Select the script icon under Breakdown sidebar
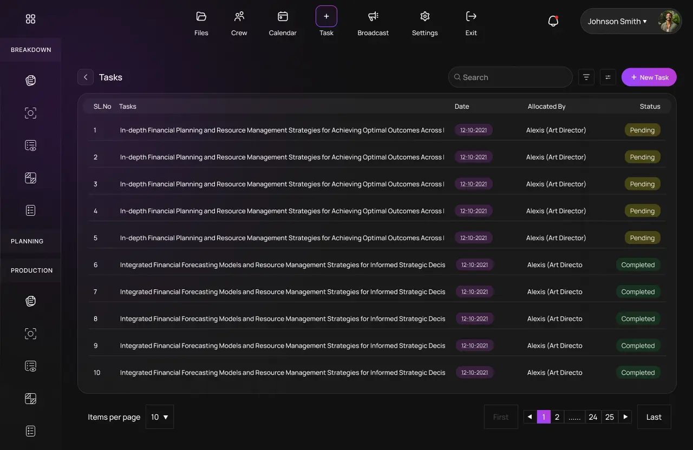 click(x=30, y=80)
